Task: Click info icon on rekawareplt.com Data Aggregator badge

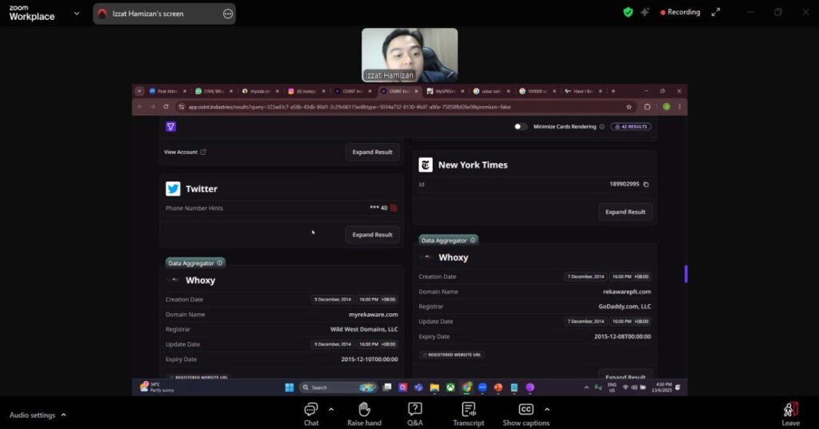Action: tap(473, 240)
